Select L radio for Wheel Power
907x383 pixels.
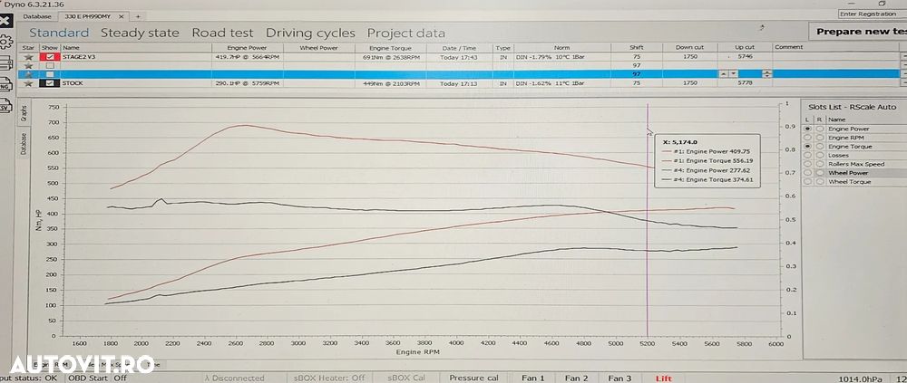coord(809,173)
